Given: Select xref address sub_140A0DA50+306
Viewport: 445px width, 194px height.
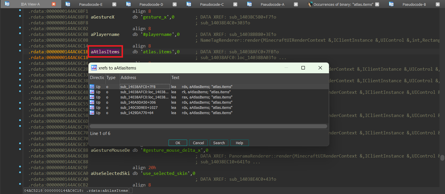Looking at the screenshot, I should click(138, 102).
